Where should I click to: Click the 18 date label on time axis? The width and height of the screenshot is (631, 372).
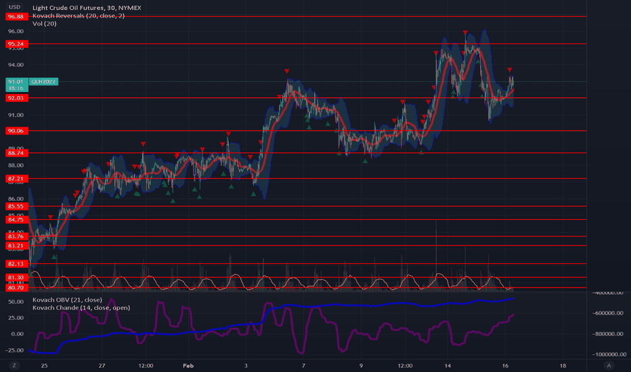click(x=563, y=365)
